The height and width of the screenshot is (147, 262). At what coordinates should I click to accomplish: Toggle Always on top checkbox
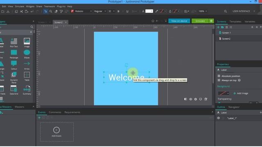tap(219, 80)
